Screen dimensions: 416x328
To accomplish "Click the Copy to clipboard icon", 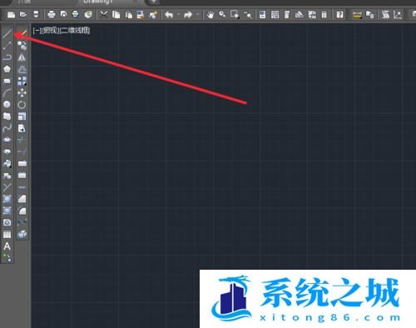I will tap(116, 14).
